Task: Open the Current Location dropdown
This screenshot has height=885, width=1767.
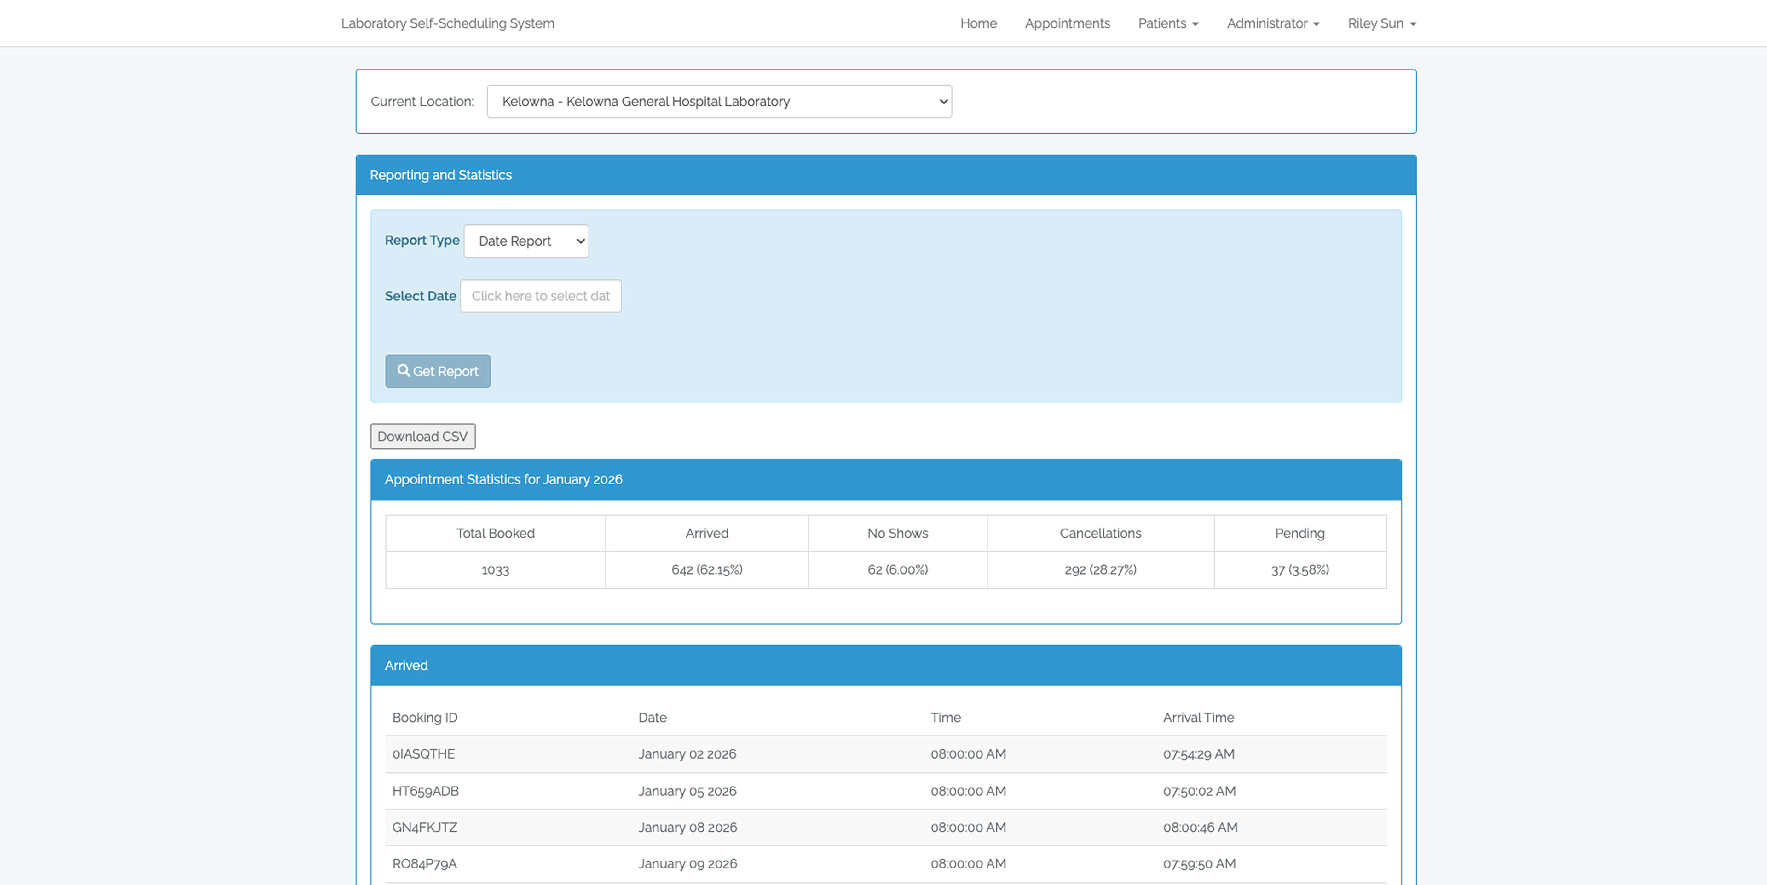Action: [x=719, y=102]
